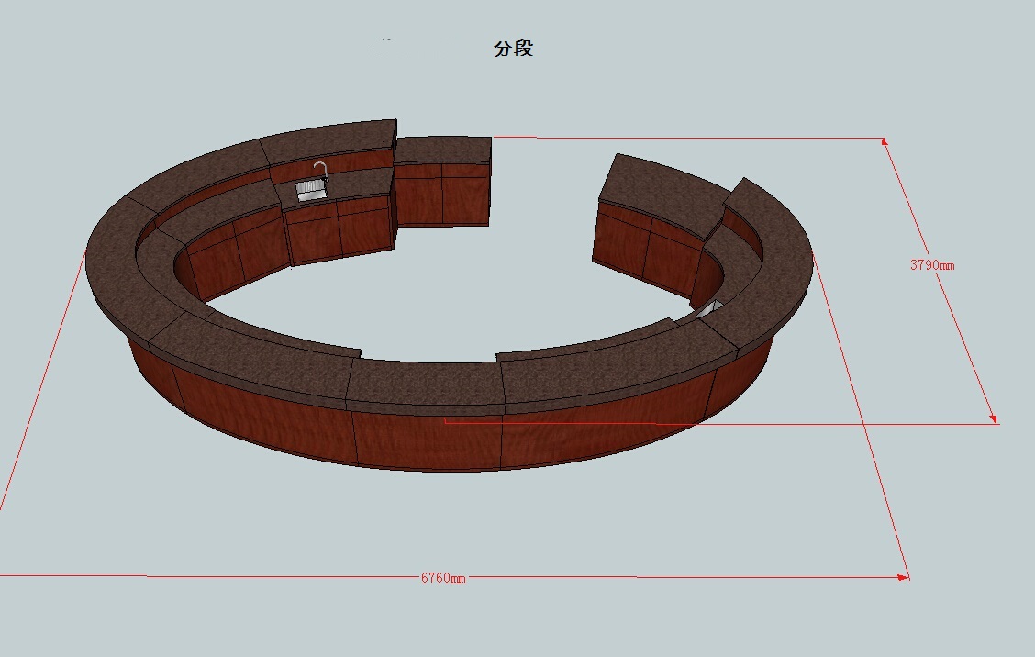Select the sink in the counter
Screen dimensions: 1035x657
pyautogui.click(x=311, y=191)
